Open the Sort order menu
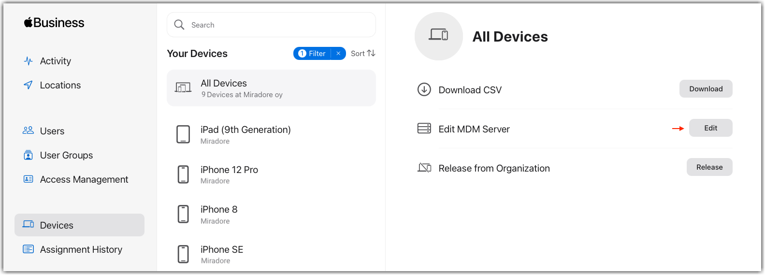 pos(363,54)
